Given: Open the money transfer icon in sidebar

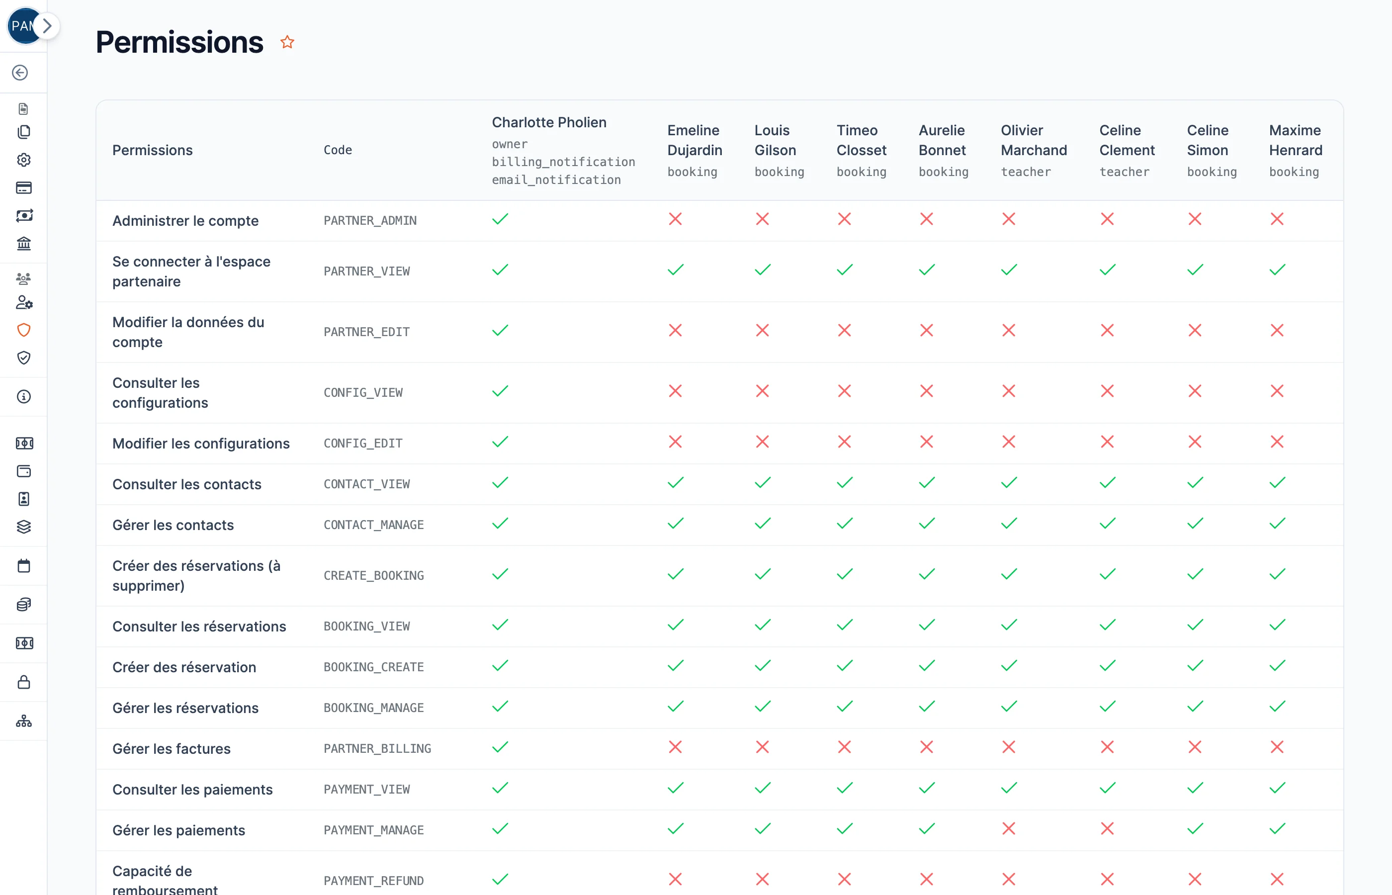Looking at the screenshot, I should [23, 216].
